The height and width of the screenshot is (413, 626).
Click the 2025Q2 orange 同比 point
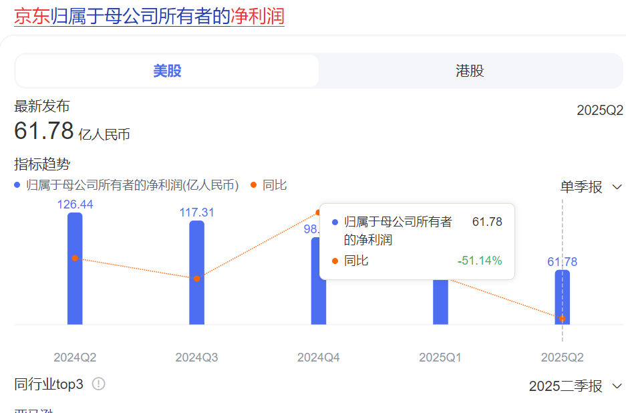563,319
